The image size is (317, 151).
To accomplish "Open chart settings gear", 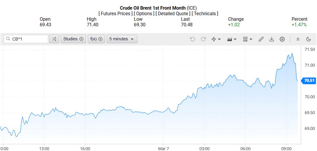I will coord(282,39).
